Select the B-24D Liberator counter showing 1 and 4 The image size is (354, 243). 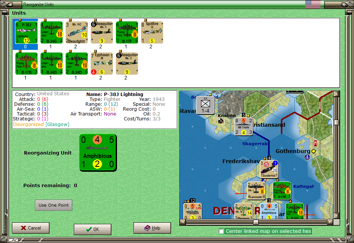[x=51, y=63]
